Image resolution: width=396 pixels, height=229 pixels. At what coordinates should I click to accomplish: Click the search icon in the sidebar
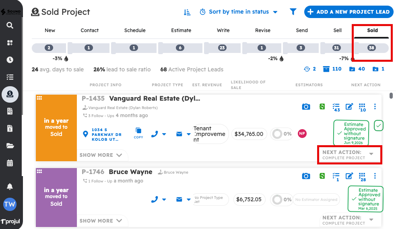10,26
